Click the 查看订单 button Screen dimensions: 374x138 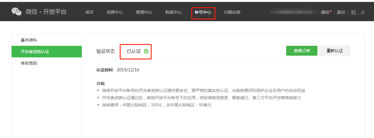302,51
